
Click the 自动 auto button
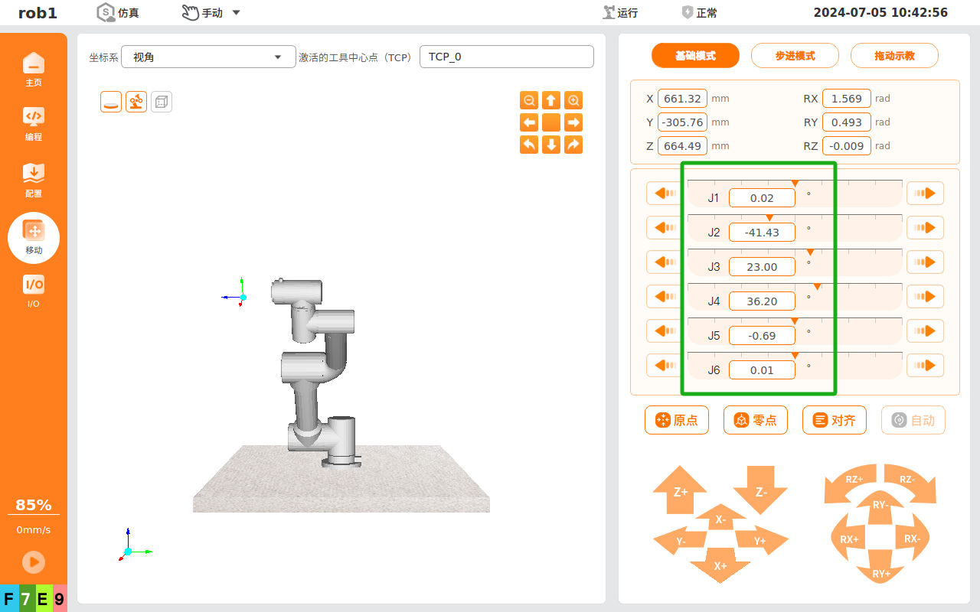tap(913, 420)
